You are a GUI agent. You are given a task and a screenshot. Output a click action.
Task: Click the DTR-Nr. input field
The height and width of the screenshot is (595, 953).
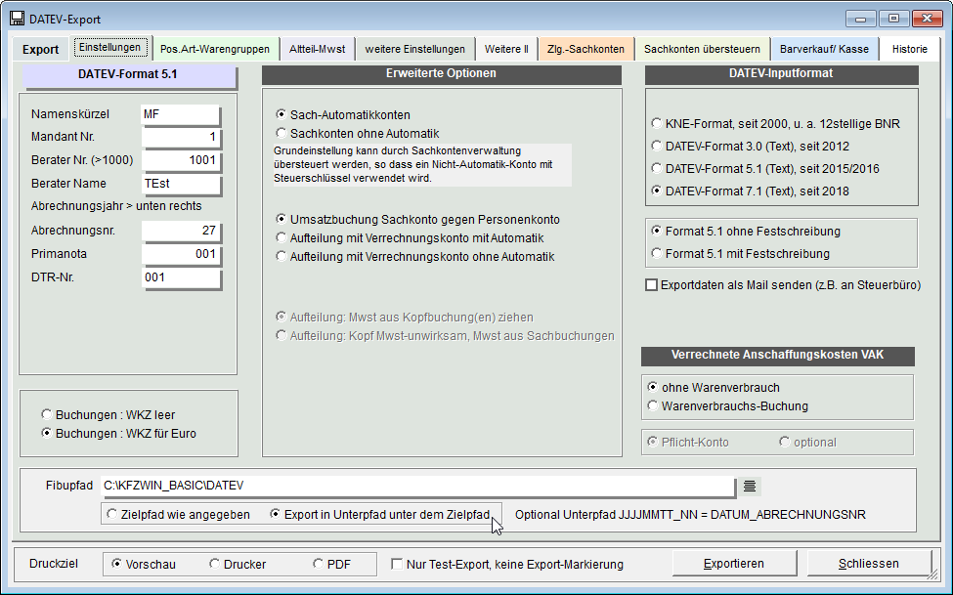point(181,277)
